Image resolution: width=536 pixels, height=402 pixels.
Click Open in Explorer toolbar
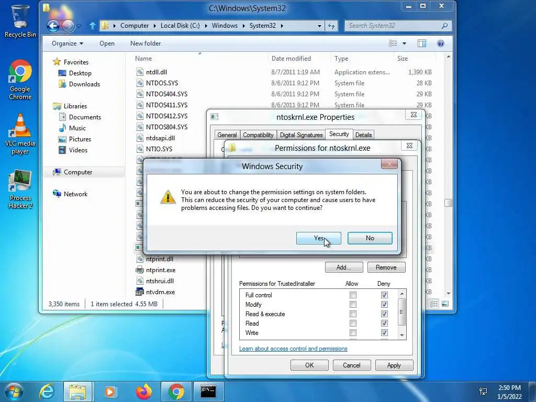click(107, 43)
